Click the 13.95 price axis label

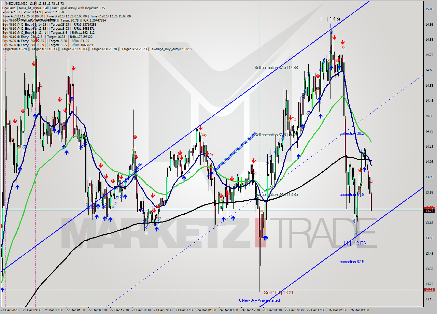pos(429,177)
